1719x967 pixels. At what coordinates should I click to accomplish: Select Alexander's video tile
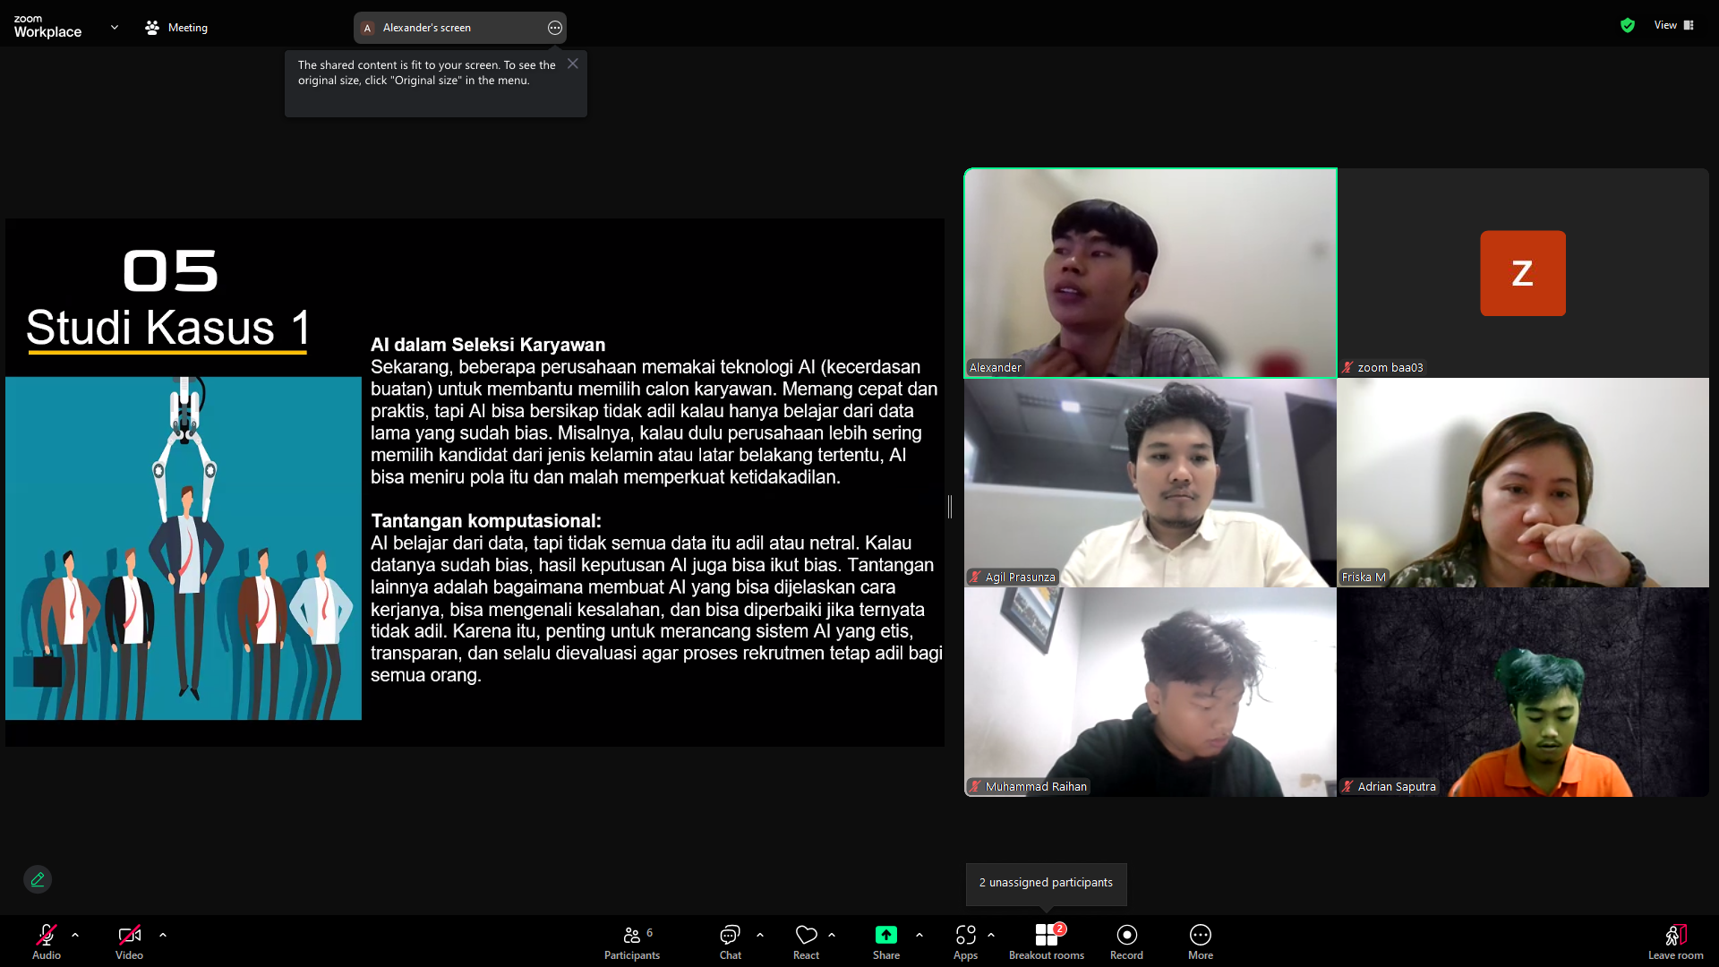[1150, 273]
